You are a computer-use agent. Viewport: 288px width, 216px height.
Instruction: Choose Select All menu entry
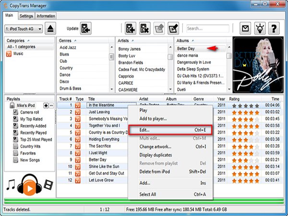[x=170, y=194]
